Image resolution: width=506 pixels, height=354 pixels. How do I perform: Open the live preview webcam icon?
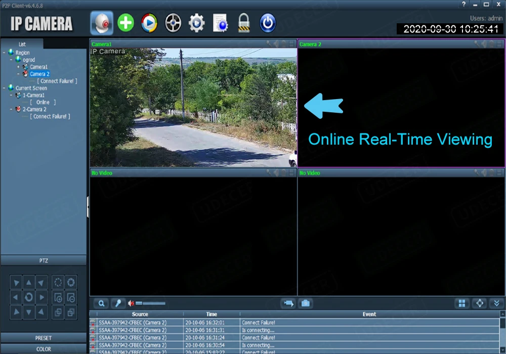(102, 23)
